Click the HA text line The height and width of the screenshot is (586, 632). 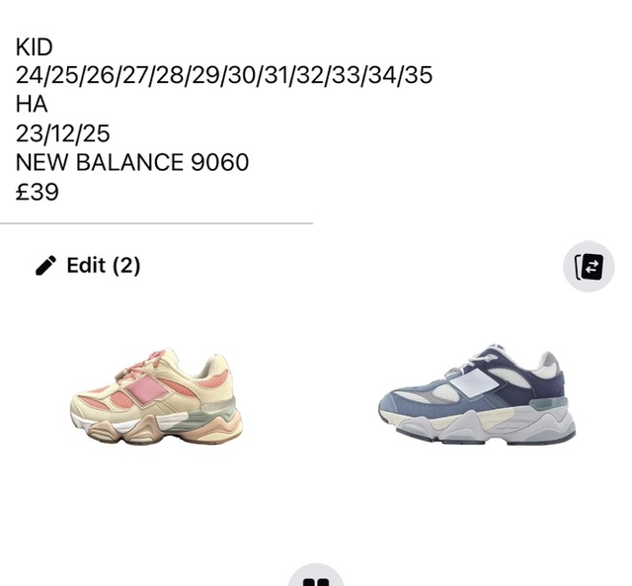[32, 105]
